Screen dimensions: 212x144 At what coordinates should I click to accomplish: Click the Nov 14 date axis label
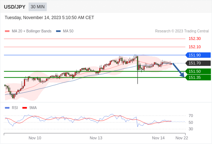pos(158,138)
